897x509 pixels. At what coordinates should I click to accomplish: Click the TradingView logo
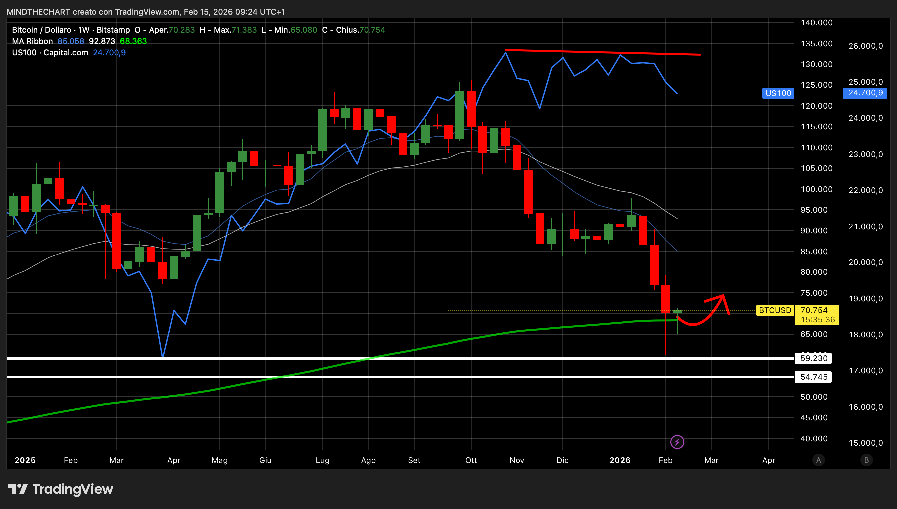[60, 489]
